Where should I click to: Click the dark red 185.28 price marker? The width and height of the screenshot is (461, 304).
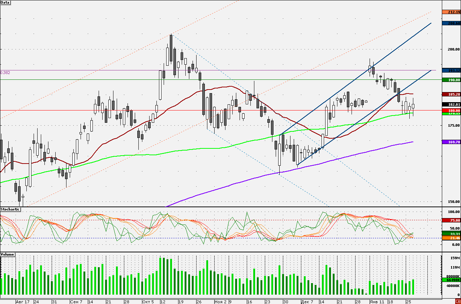click(x=451, y=94)
